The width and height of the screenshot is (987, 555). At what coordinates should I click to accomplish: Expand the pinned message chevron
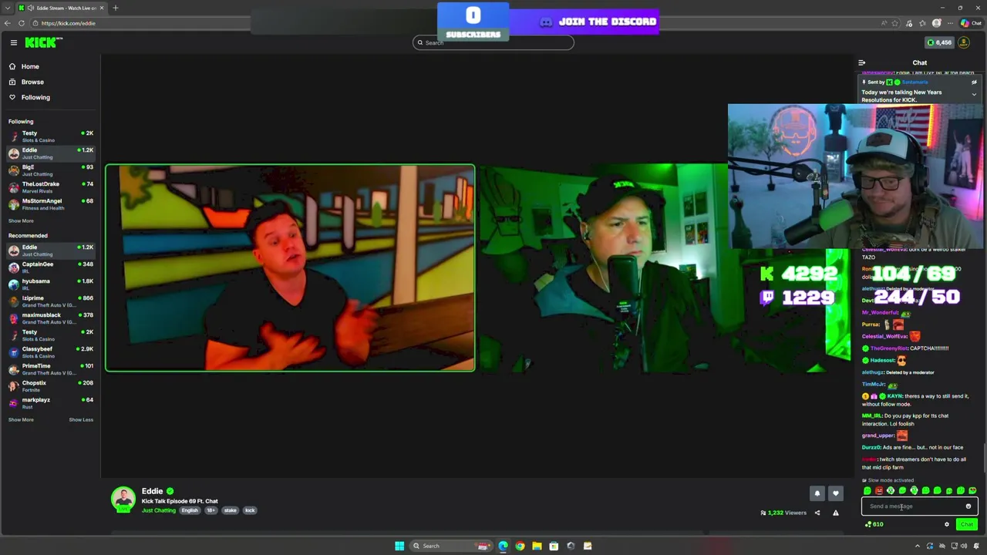point(974,95)
